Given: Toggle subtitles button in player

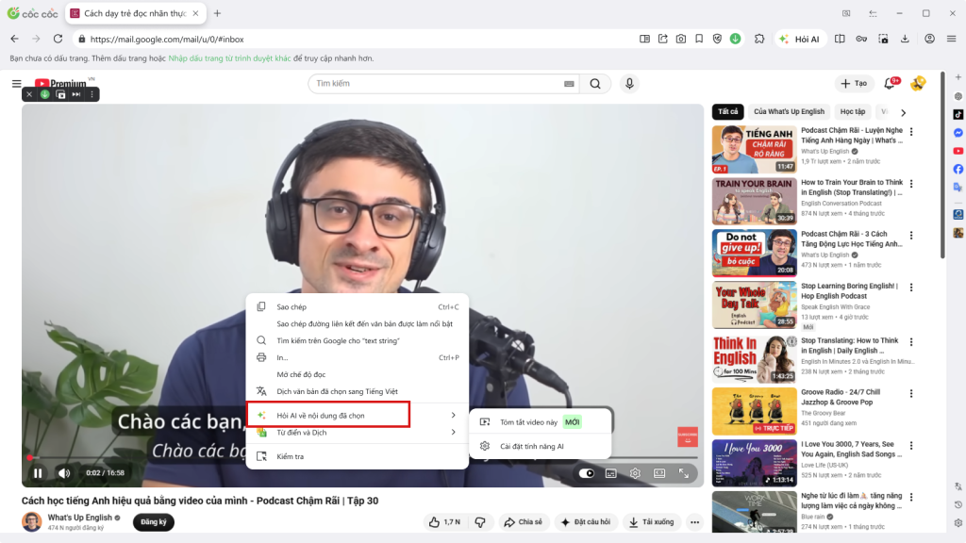Looking at the screenshot, I should (610, 473).
